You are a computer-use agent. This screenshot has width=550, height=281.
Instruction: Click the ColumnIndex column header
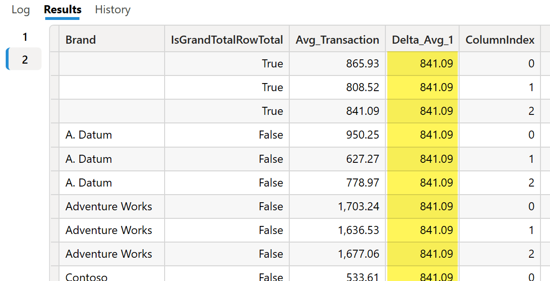pyautogui.click(x=500, y=40)
